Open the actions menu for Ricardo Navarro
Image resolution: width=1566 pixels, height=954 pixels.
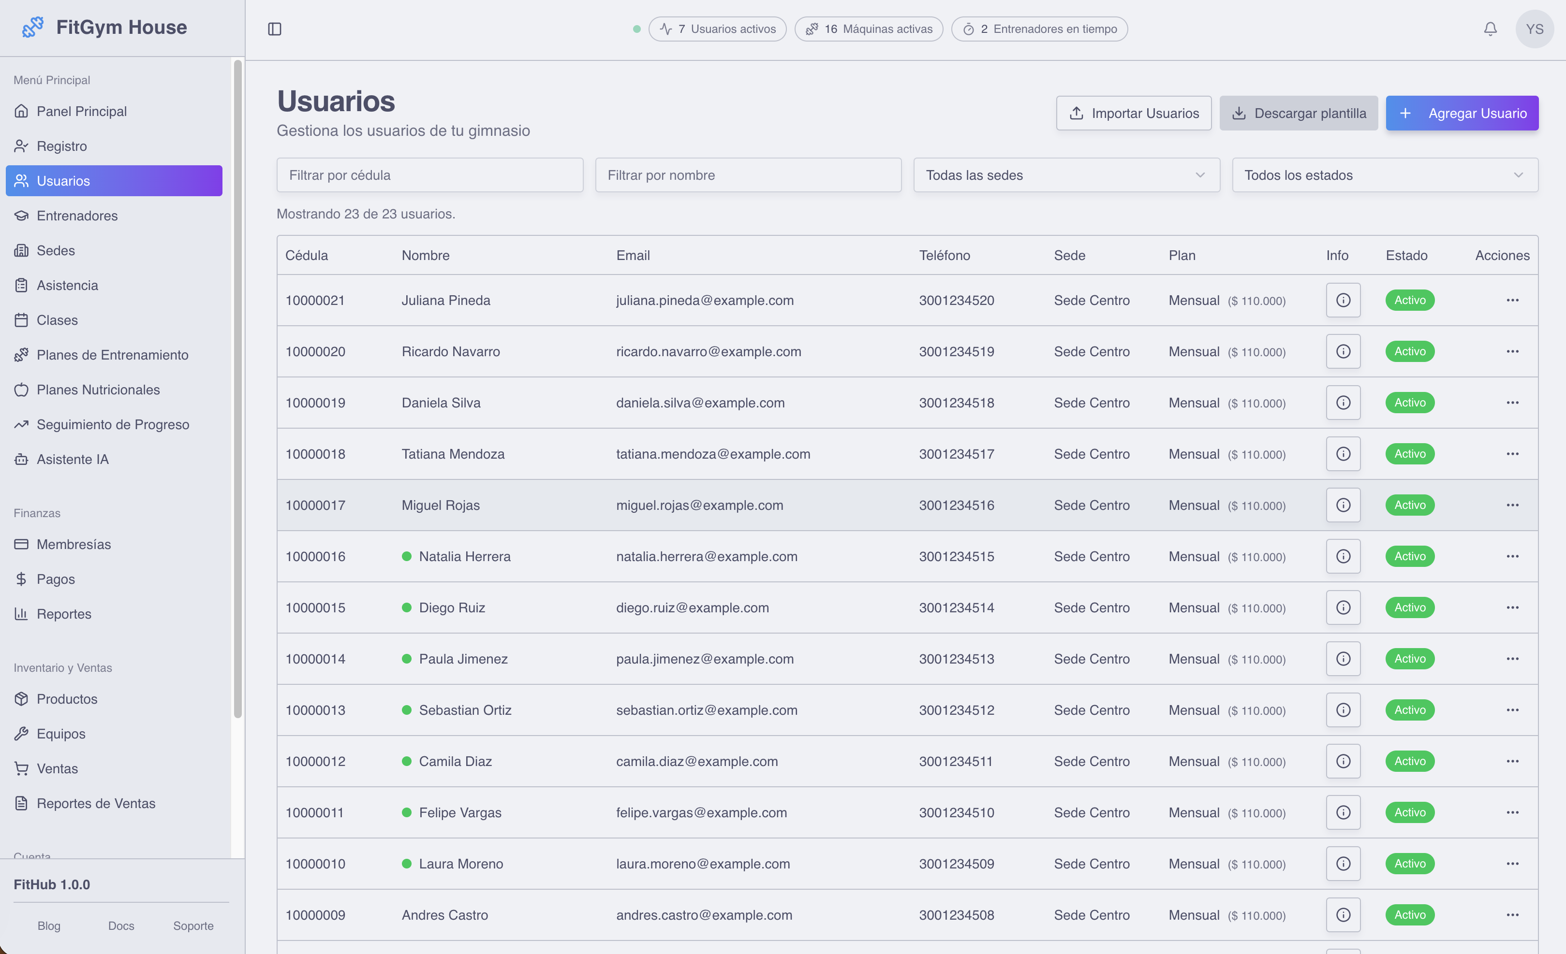pyautogui.click(x=1513, y=351)
